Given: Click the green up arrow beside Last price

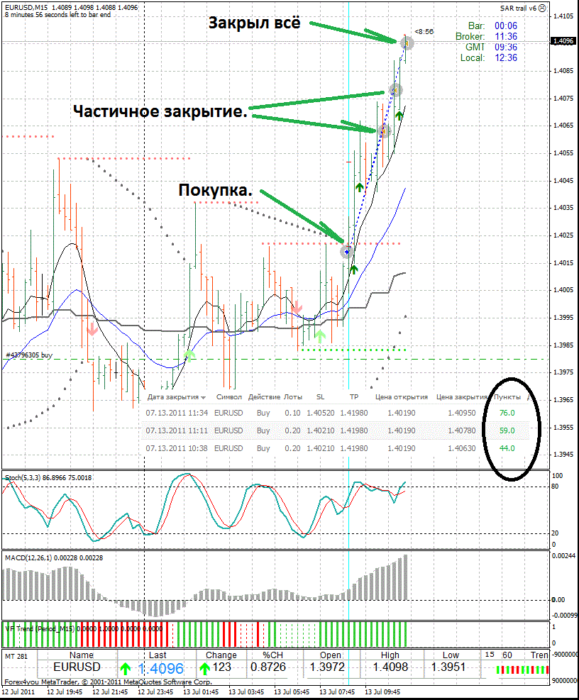Looking at the screenshot, I should (x=126, y=669).
